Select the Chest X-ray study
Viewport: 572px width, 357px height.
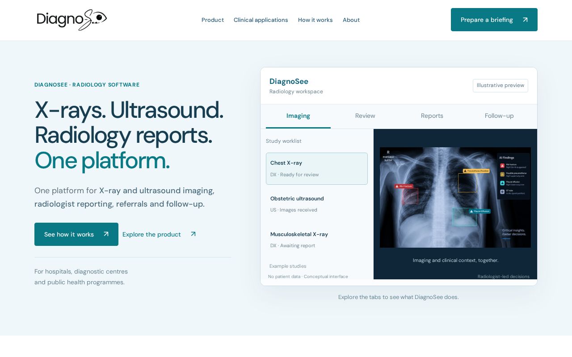click(317, 169)
